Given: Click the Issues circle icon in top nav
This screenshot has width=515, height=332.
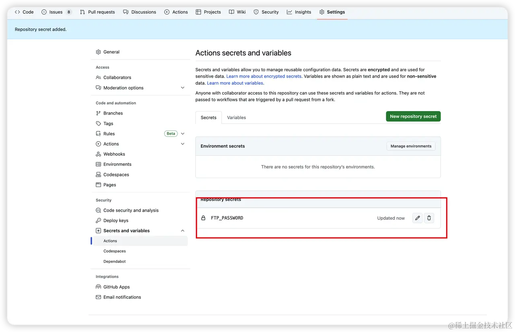Looking at the screenshot, I should (x=44, y=12).
